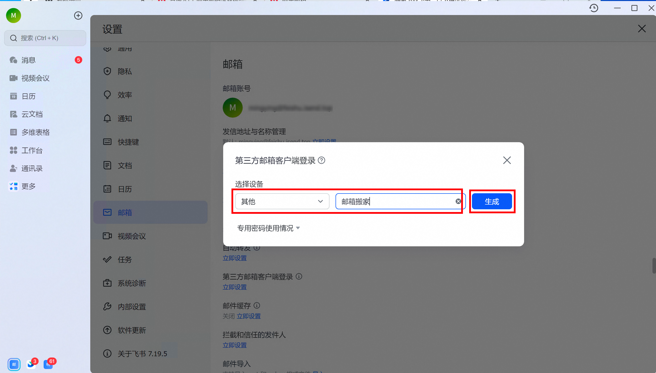Open 多维表格 in sidebar
This screenshot has height=373, width=656.
(x=35, y=132)
